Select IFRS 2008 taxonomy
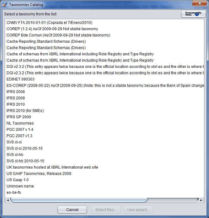209x218 pixels. (x=104, y=92)
